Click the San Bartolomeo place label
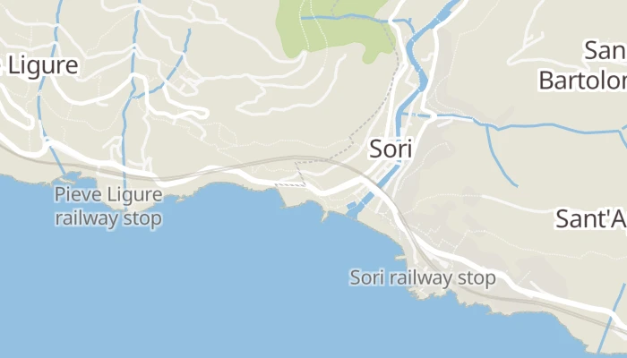 (x=584, y=66)
